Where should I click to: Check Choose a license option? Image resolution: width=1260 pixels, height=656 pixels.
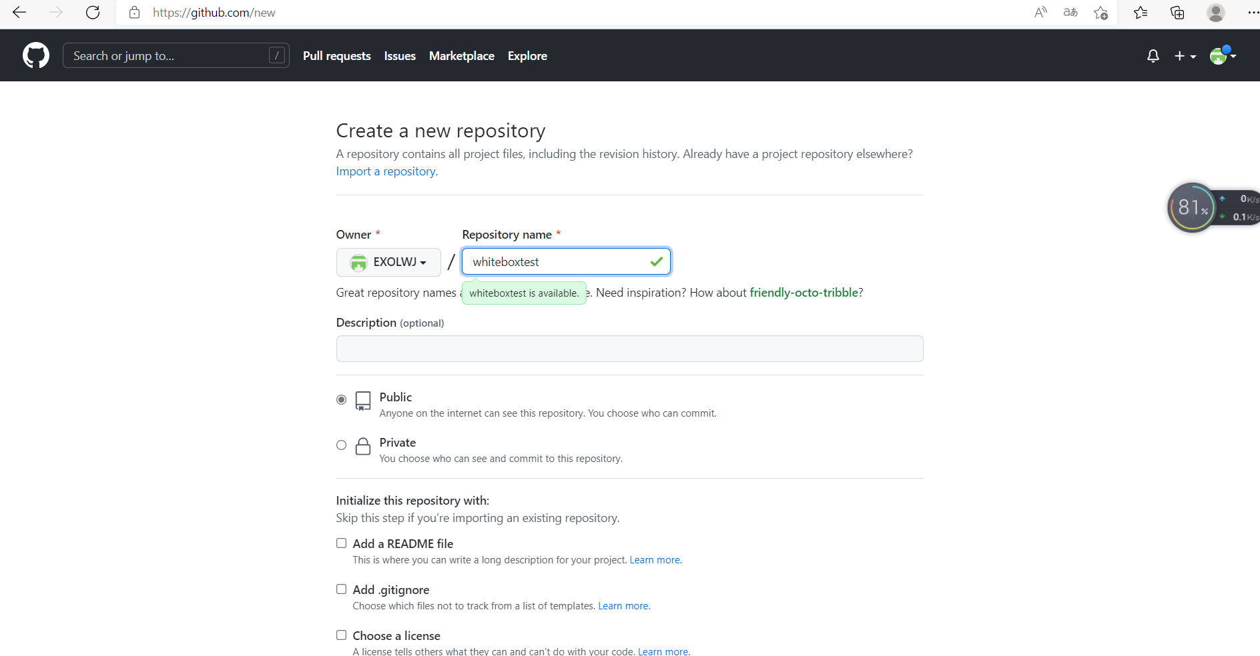(341, 635)
